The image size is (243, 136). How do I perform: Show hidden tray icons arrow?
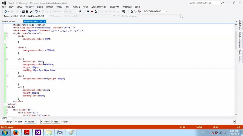pos(208,133)
